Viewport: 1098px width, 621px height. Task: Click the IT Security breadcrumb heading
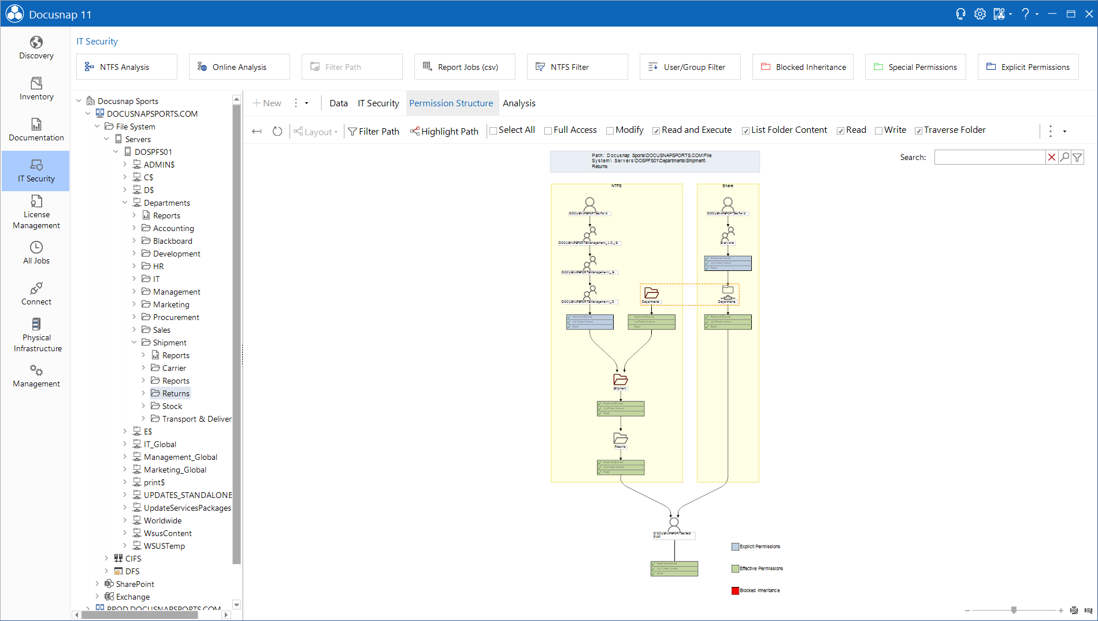97,42
